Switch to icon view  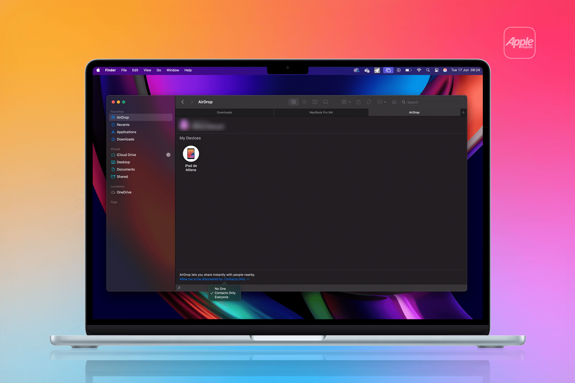(293, 102)
